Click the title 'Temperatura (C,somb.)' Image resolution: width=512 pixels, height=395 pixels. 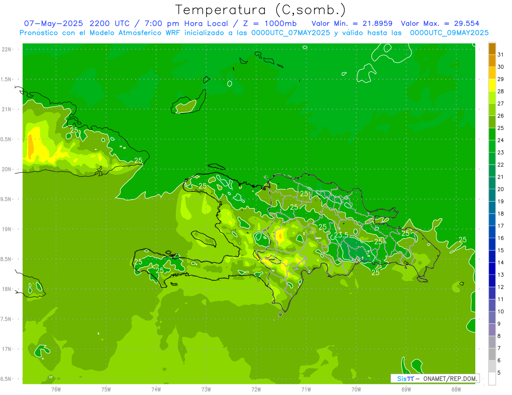pyautogui.click(x=261, y=10)
